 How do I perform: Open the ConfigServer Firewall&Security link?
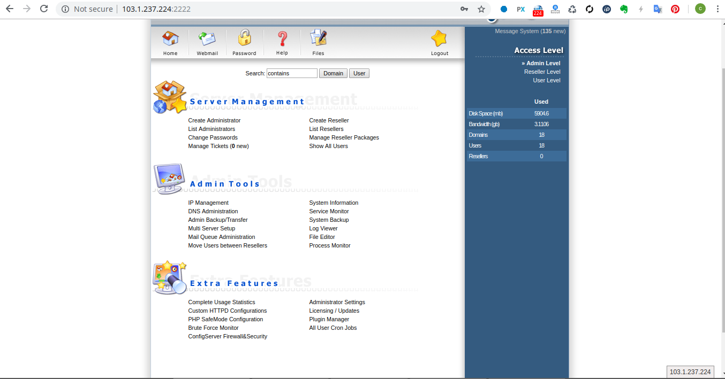coord(228,336)
